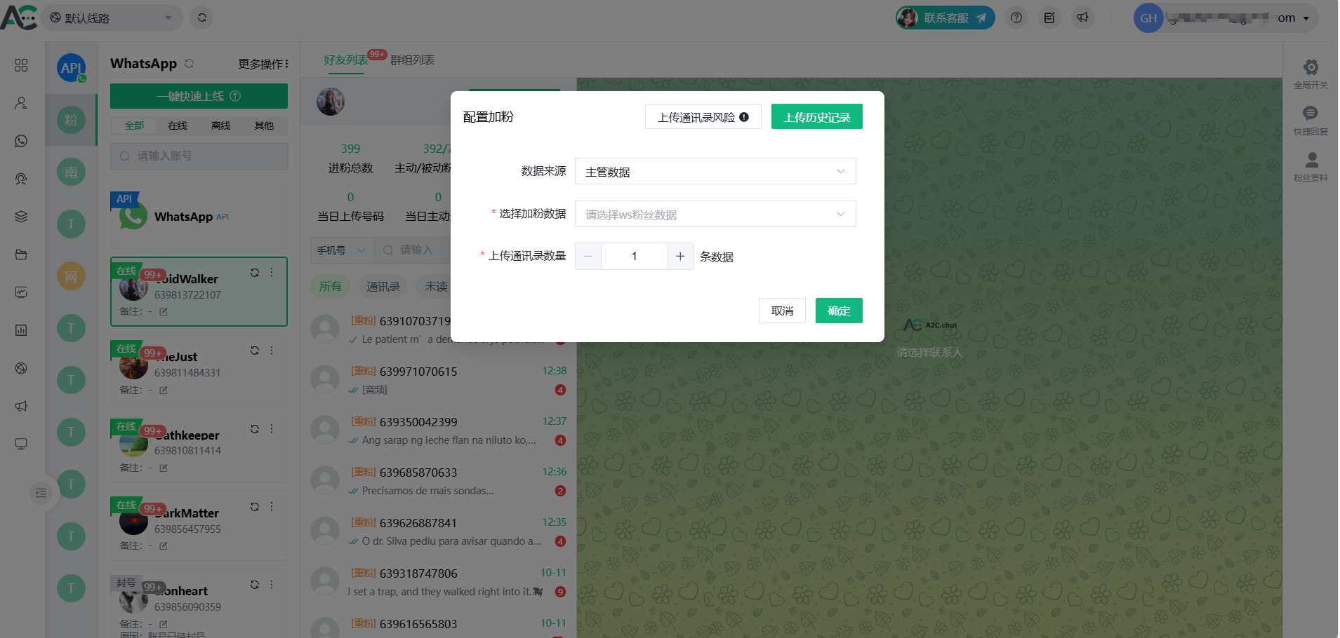The width and height of the screenshot is (1340, 638).
Task: Open quick reply chat icon
Action: (x=1310, y=114)
